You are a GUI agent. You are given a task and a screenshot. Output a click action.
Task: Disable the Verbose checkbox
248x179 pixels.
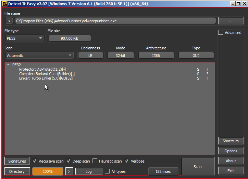127,161
